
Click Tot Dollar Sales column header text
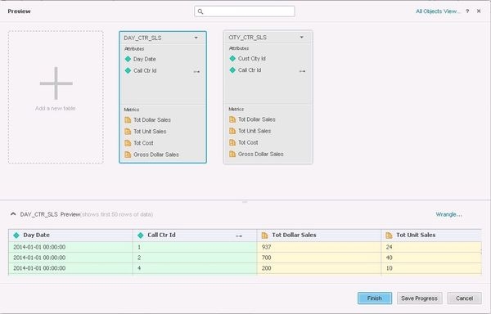click(x=294, y=235)
